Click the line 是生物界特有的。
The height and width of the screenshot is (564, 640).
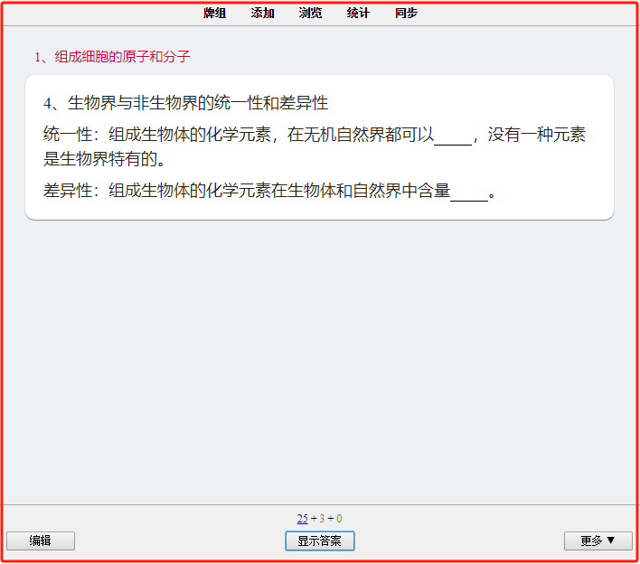click(x=104, y=159)
